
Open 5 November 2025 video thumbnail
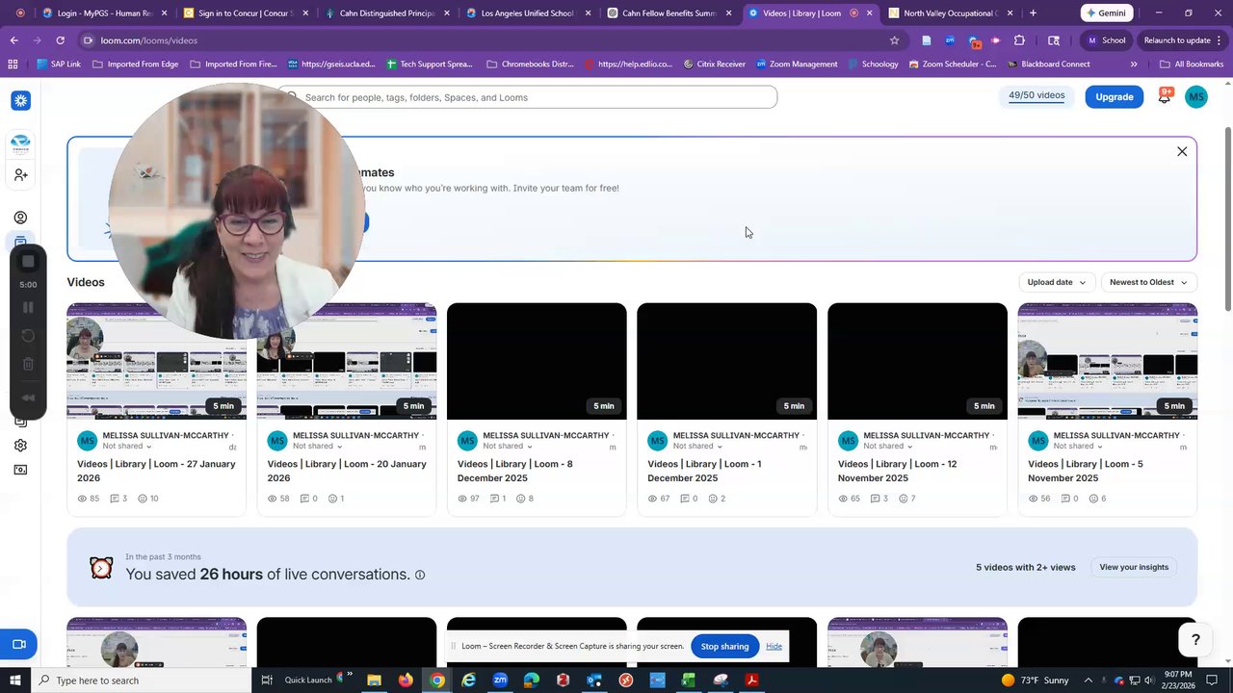1108,361
